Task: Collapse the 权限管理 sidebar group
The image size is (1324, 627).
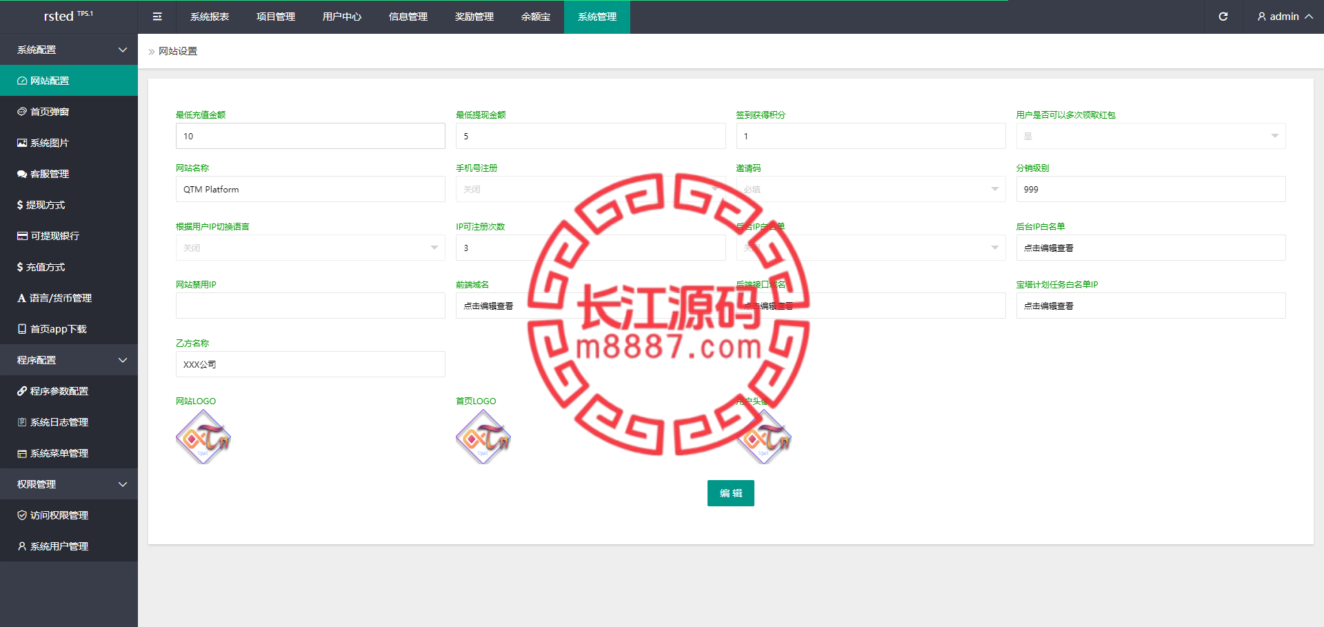Action: pos(69,484)
